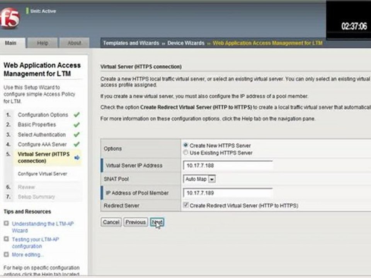The width and height of the screenshot is (371, 278).
Task: Open the More editing link
Action: coord(28,255)
